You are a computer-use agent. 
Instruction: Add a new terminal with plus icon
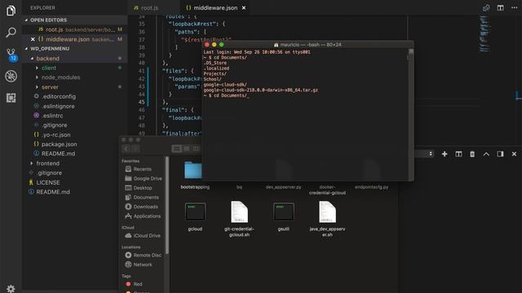(445, 154)
